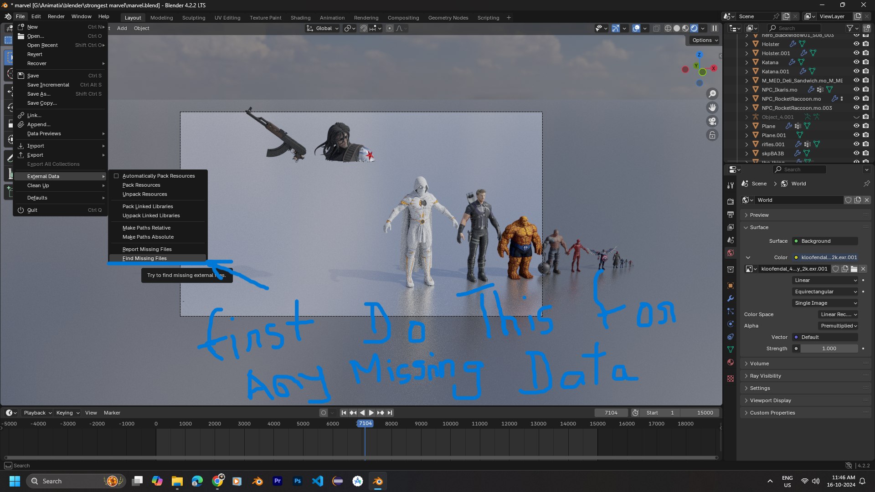Switch to the Shading workspace tab
The width and height of the screenshot is (875, 492).
click(300, 18)
